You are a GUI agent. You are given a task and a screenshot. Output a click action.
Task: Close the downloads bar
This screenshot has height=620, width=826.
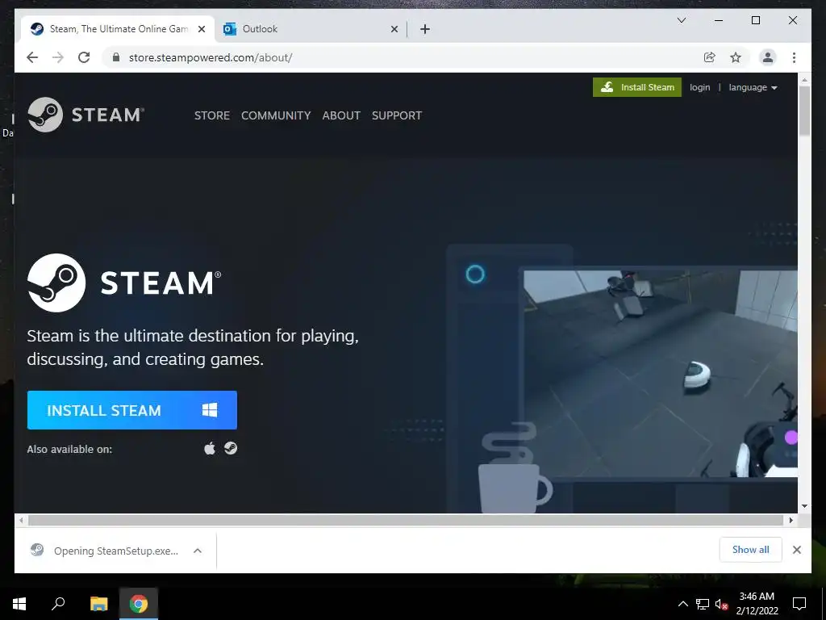click(x=796, y=550)
